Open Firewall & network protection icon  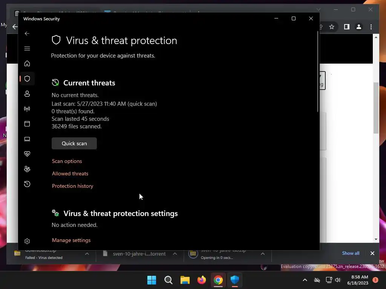[x=27, y=109]
